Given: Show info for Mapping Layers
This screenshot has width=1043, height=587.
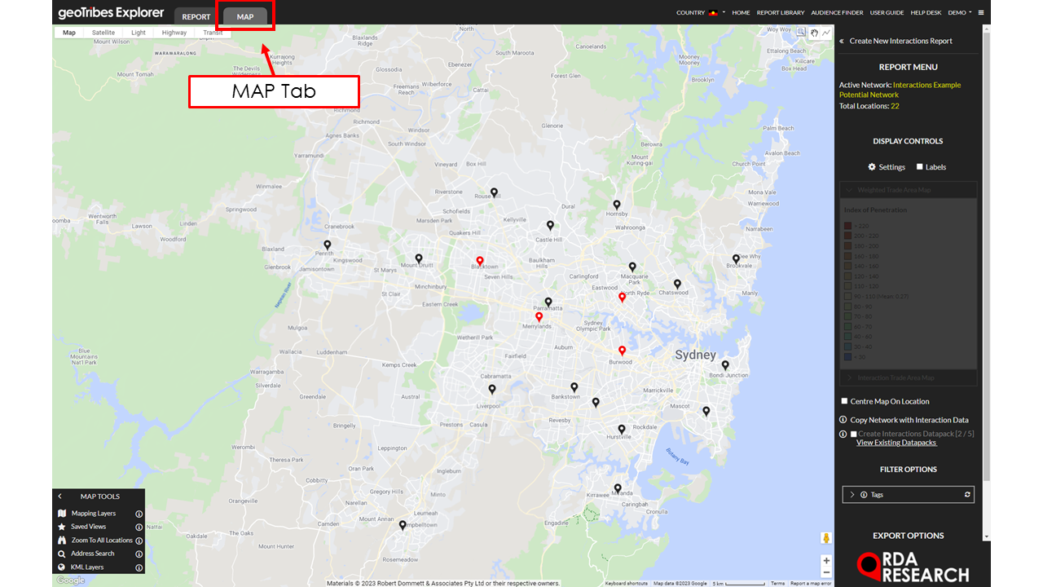Looking at the screenshot, I should pyautogui.click(x=139, y=514).
